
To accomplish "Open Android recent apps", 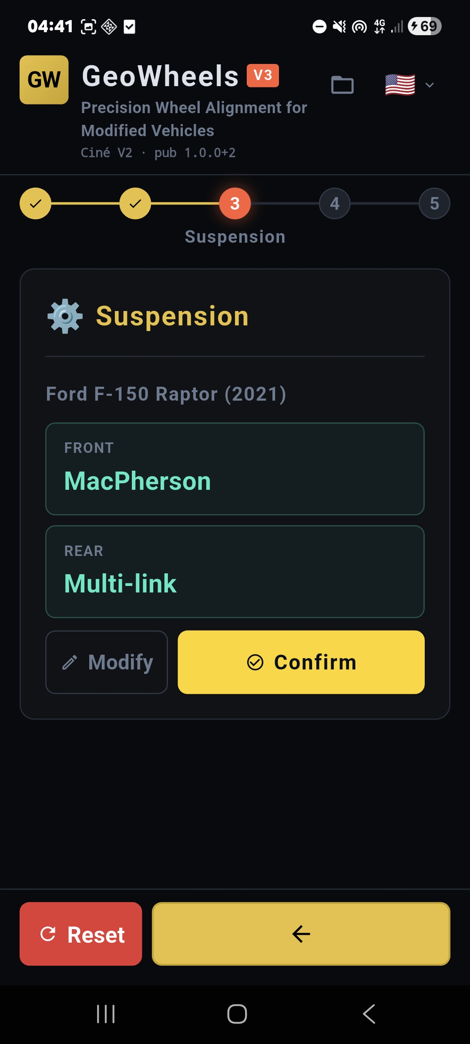I will click(x=106, y=1014).
